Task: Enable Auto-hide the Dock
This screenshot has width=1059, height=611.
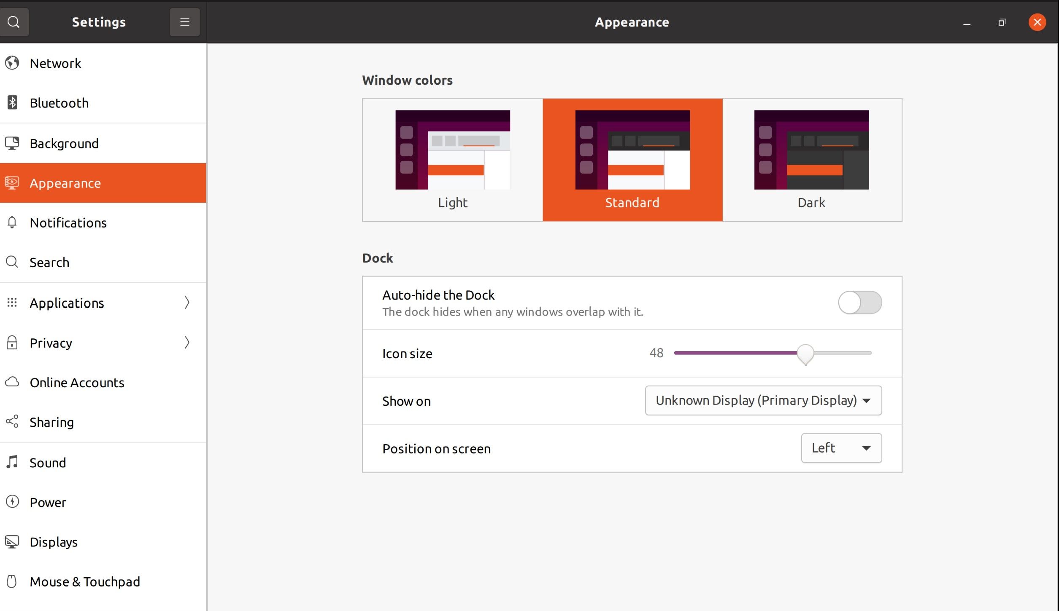Action: pyautogui.click(x=859, y=302)
